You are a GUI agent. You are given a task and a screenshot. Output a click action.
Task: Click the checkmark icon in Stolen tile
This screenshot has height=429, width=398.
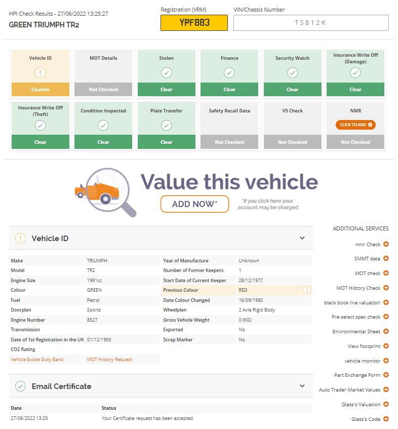tap(166, 72)
